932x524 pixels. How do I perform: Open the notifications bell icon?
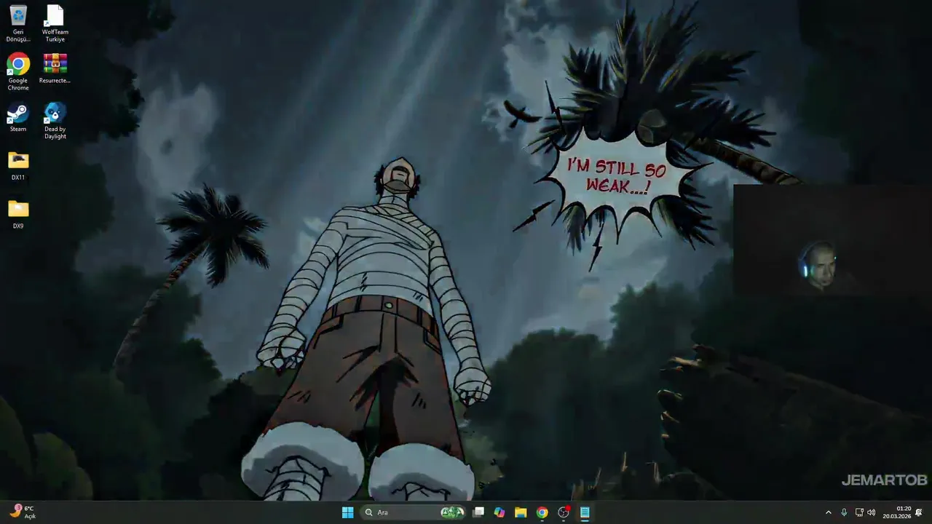[x=919, y=512]
